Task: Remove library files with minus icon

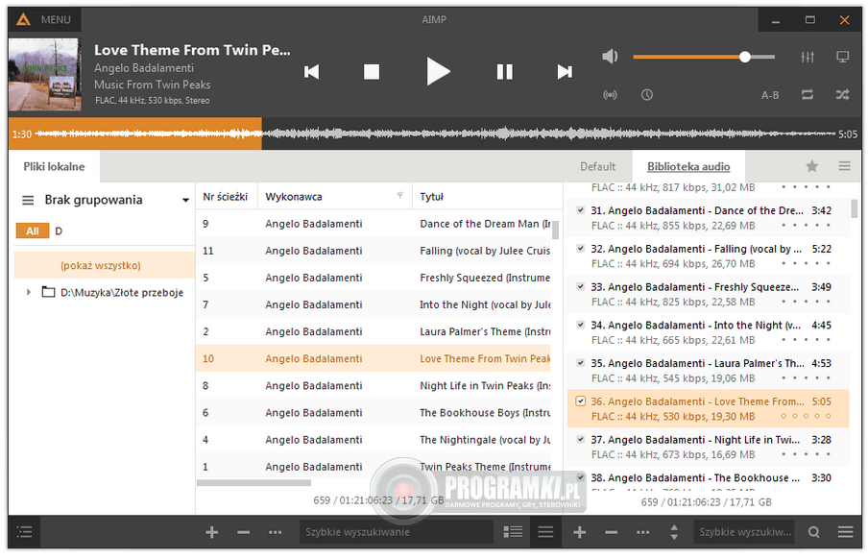Action: pos(243,532)
